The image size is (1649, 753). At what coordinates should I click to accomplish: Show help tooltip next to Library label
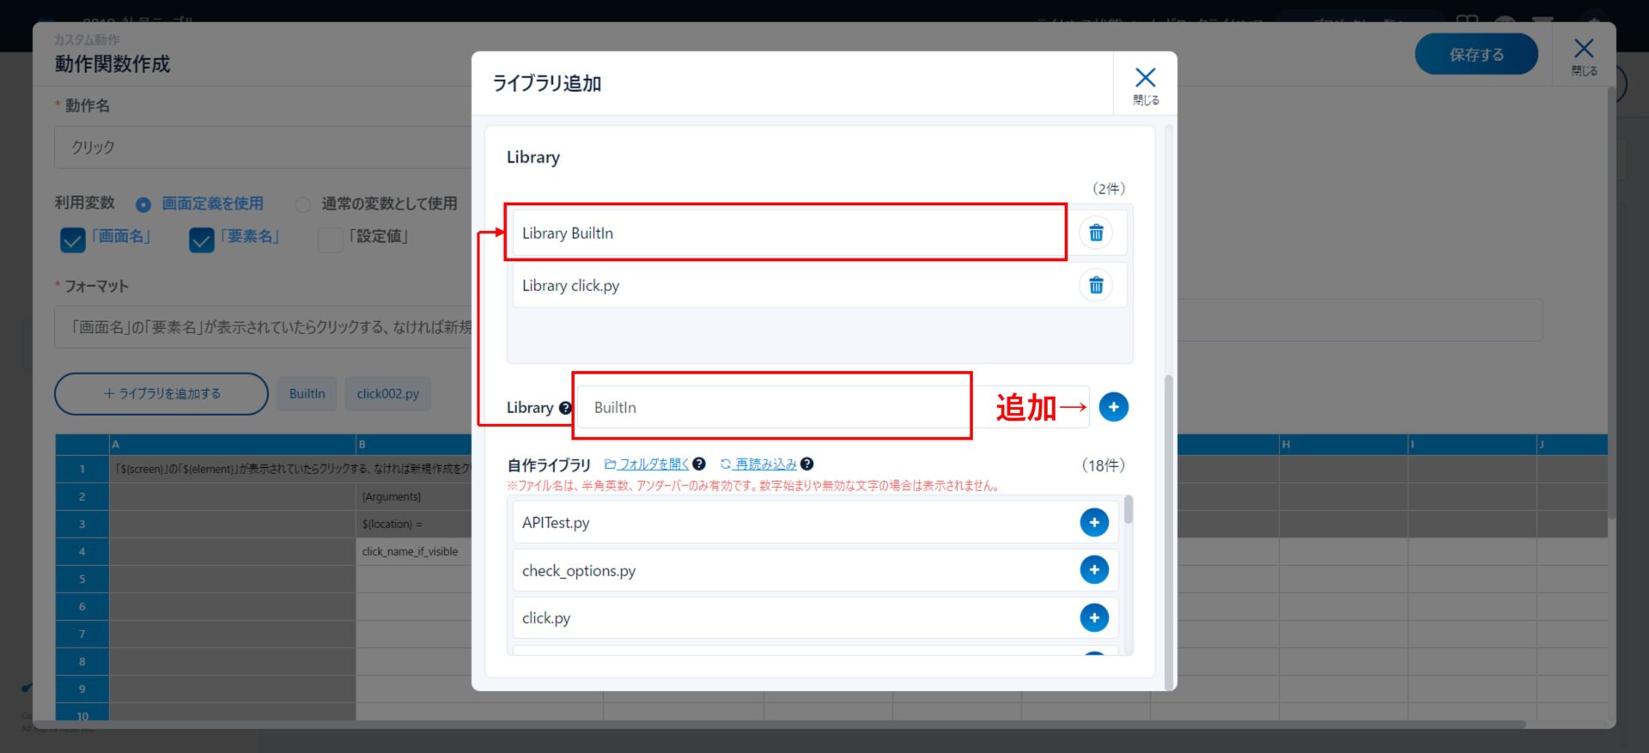(565, 408)
